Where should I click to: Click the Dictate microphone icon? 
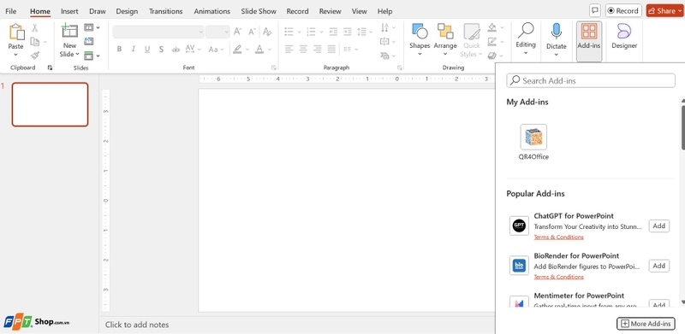point(556,32)
